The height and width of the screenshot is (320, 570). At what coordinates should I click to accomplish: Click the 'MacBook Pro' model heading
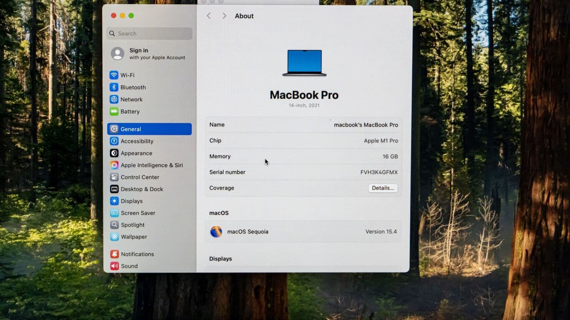(x=304, y=95)
